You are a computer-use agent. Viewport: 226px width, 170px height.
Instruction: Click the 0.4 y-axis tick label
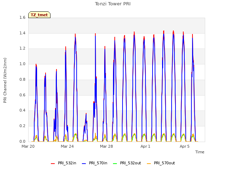(x=22, y=110)
